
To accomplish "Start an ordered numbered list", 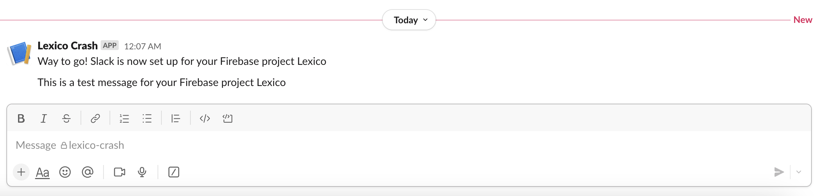I will [x=124, y=118].
